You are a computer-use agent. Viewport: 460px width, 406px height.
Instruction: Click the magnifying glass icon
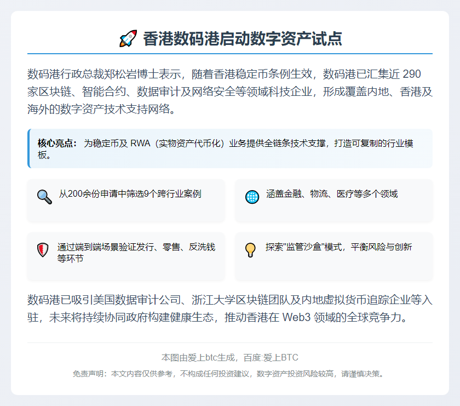(x=44, y=197)
